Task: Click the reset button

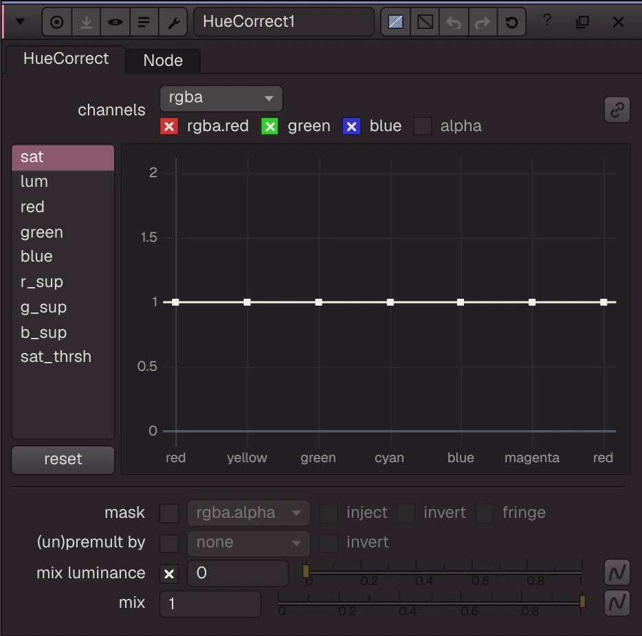Action: (63, 459)
